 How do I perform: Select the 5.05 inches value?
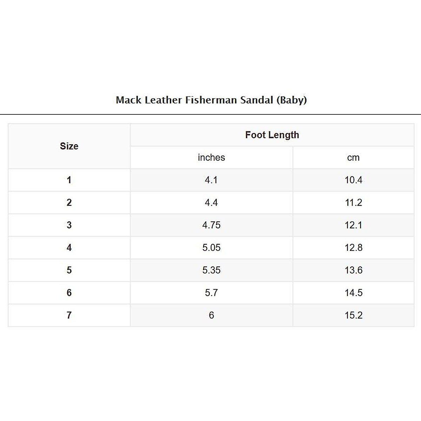pyautogui.click(x=211, y=248)
